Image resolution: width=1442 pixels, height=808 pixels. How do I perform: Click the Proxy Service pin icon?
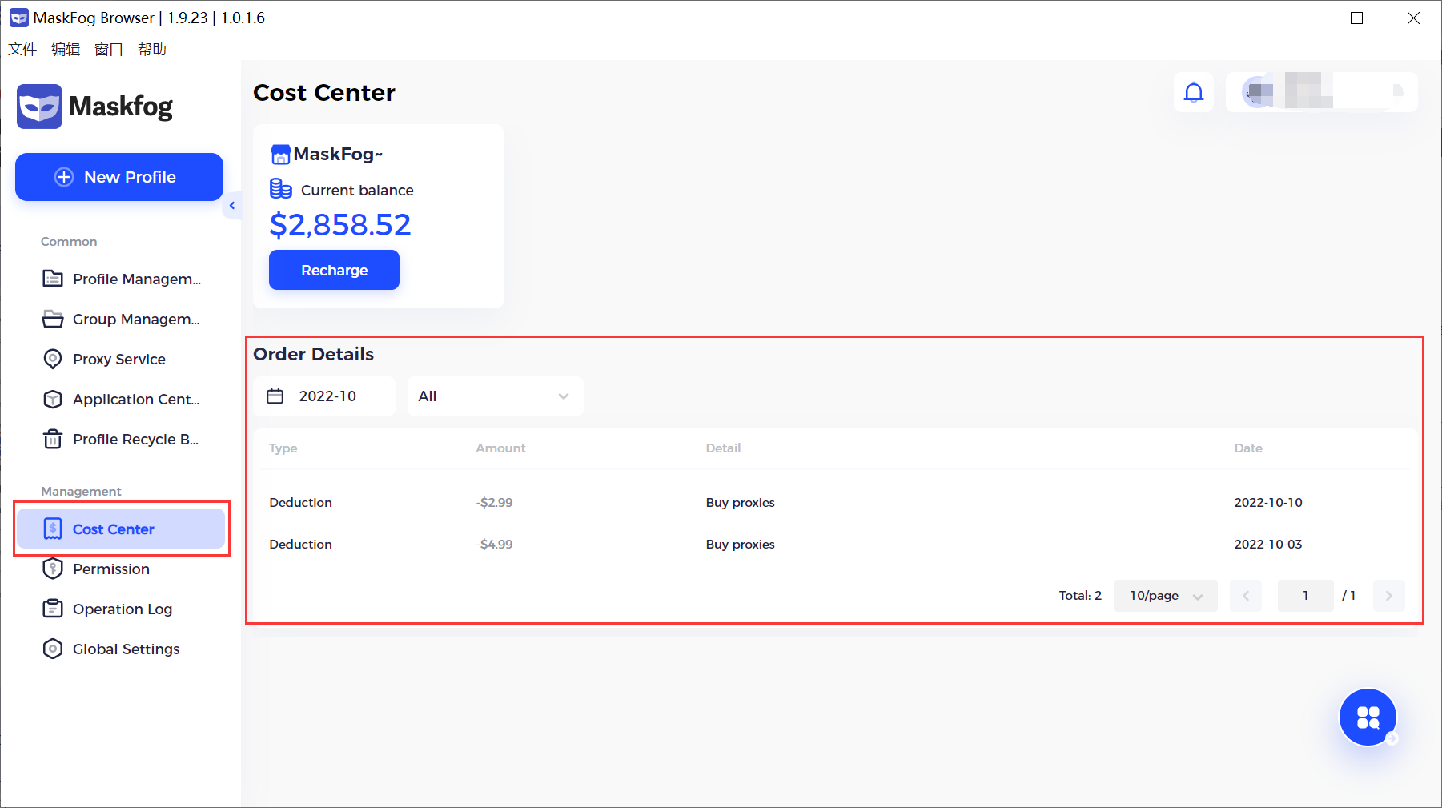pos(53,359)
